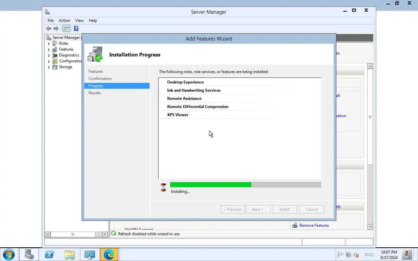Click the Cancel button
The width and height of the screenshot is (418, 261).
(312, 209)
